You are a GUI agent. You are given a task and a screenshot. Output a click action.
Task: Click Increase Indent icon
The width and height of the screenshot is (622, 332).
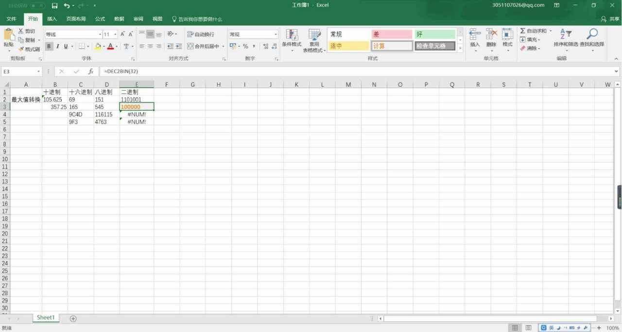click(x=178, y=47)
